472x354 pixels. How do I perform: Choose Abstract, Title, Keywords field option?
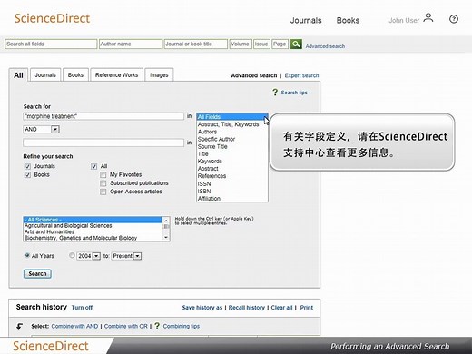point(232,124)
